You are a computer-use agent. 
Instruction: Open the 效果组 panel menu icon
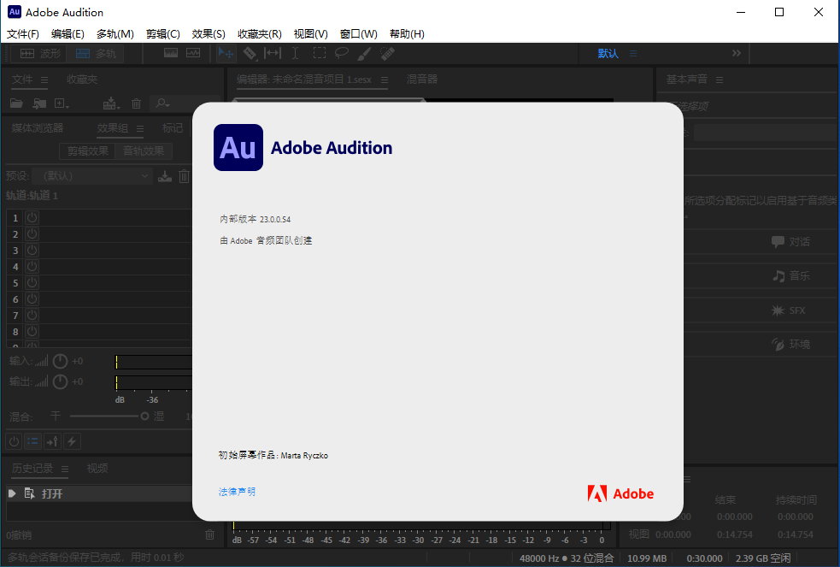click(140, 128)
